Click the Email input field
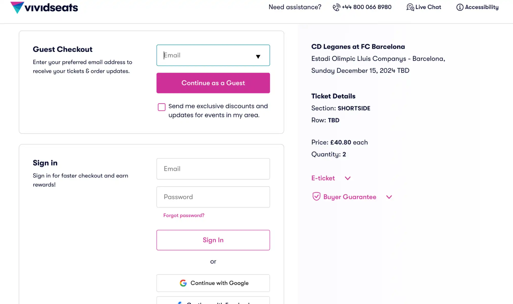The image size is (513, 304). [x=213, y=55]
